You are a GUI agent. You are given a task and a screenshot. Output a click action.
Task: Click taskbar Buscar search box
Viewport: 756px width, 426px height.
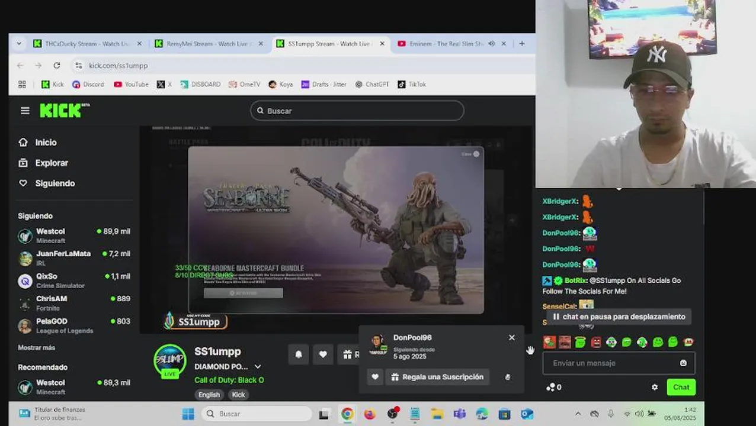coord(257,414)
